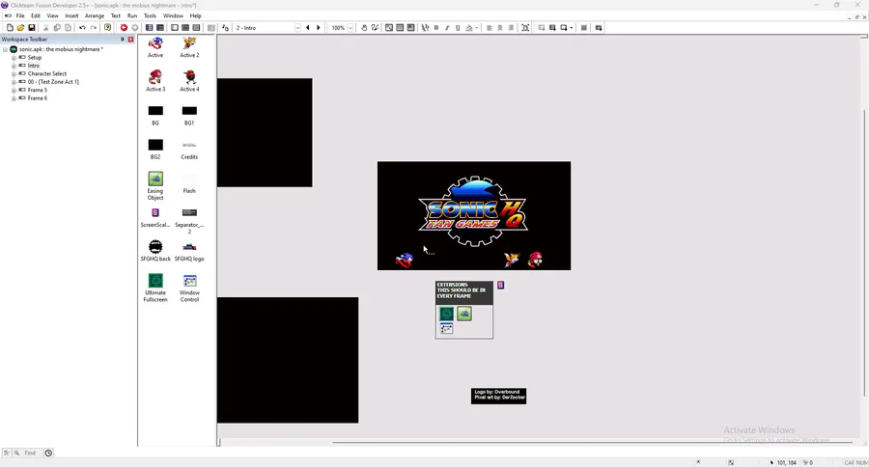Click the Knuckles sprite in the frame
The image size is (869, 467).
click(x=535, y=259)
